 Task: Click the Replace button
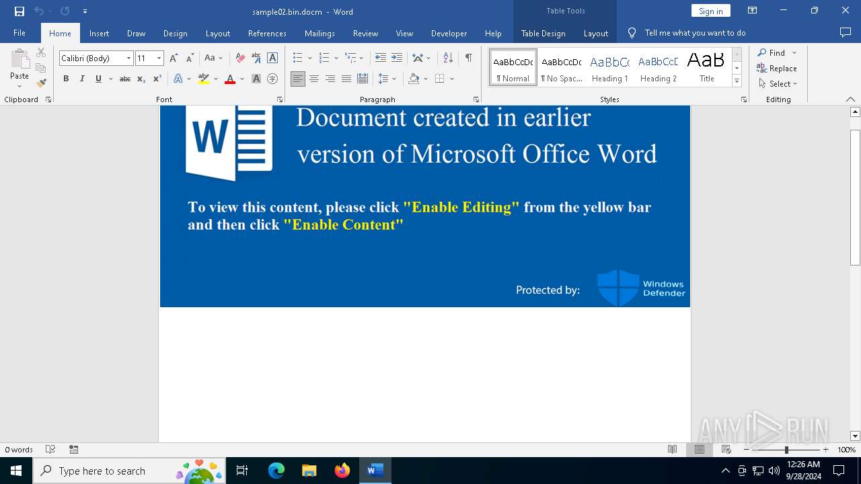click(777, 69)
